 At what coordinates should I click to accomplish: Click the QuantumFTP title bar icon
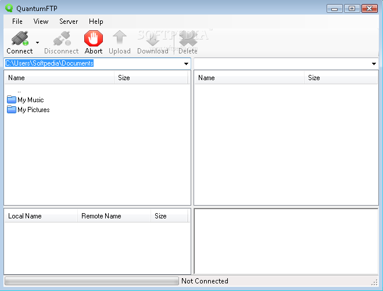point(9,8)
